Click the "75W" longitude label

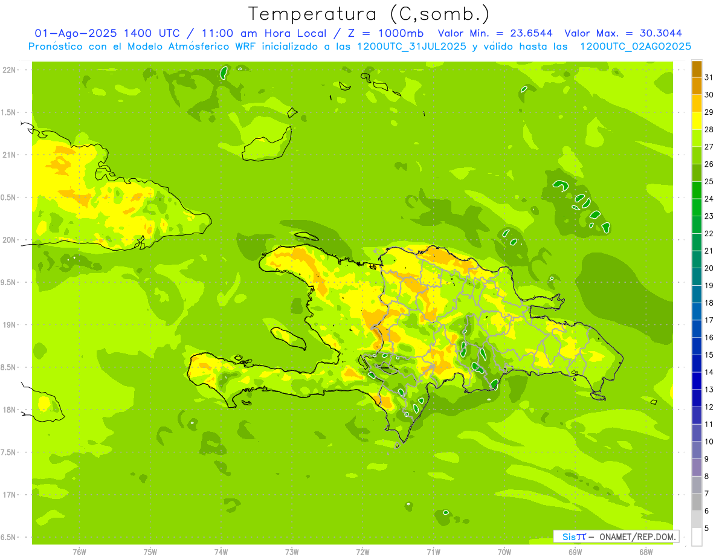pyautogui.click(x=150, y=552)
